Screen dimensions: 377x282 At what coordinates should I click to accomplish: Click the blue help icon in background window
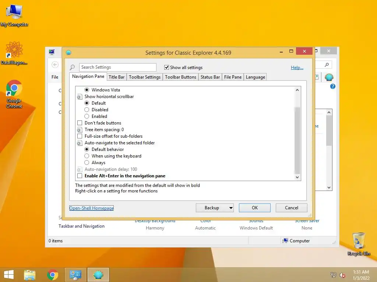point(333,86)
